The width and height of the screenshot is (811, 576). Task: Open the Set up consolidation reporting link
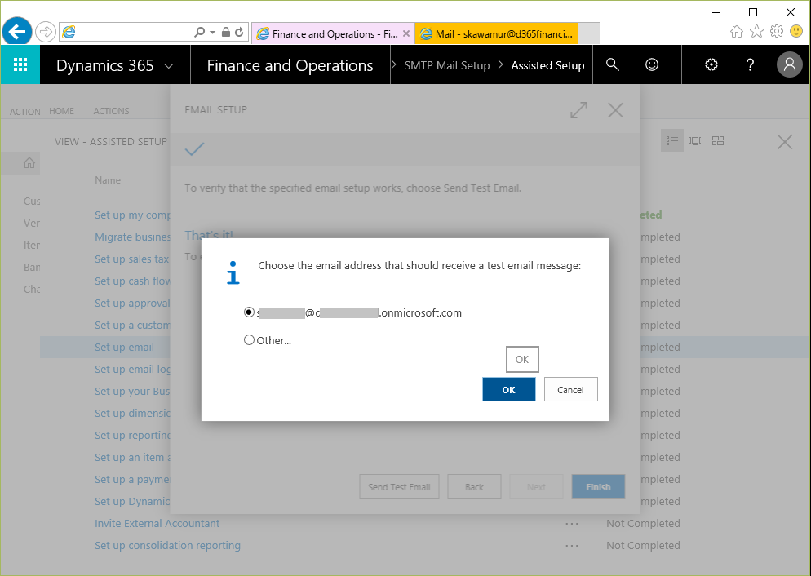(x=167, y=546)
